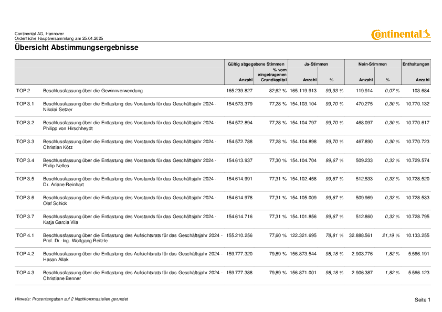
Task: Select the row label 'TOP 4.1'
Action: point(25,235)
